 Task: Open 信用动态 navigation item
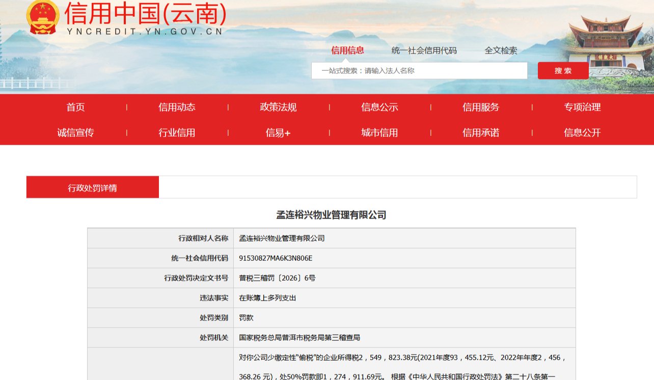(177, 107)
